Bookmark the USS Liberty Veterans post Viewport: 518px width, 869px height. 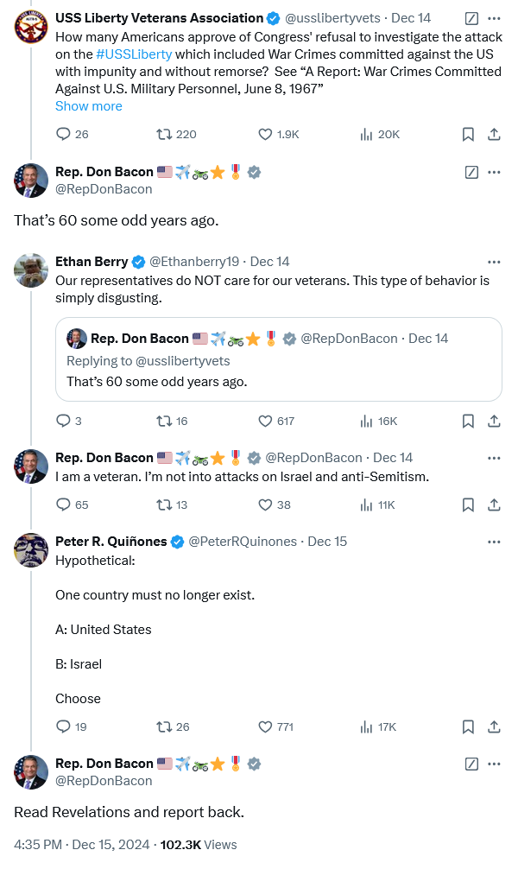[467, 134]
